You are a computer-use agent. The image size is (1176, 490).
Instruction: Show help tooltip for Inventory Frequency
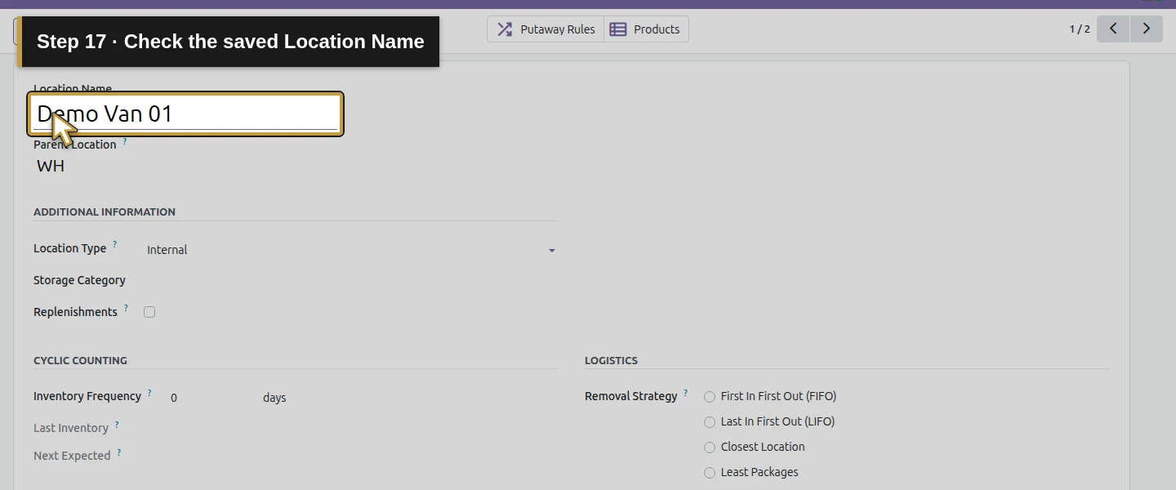coord(149,393)
